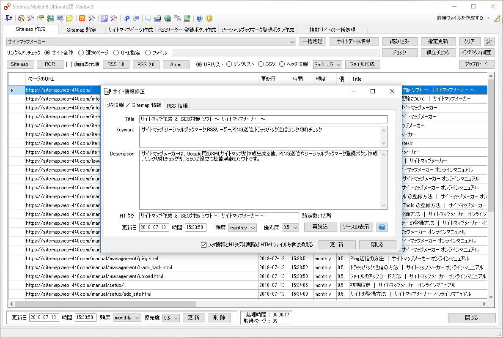
Task: Click the tools icon right of クリア button
Action: [489, 41]
